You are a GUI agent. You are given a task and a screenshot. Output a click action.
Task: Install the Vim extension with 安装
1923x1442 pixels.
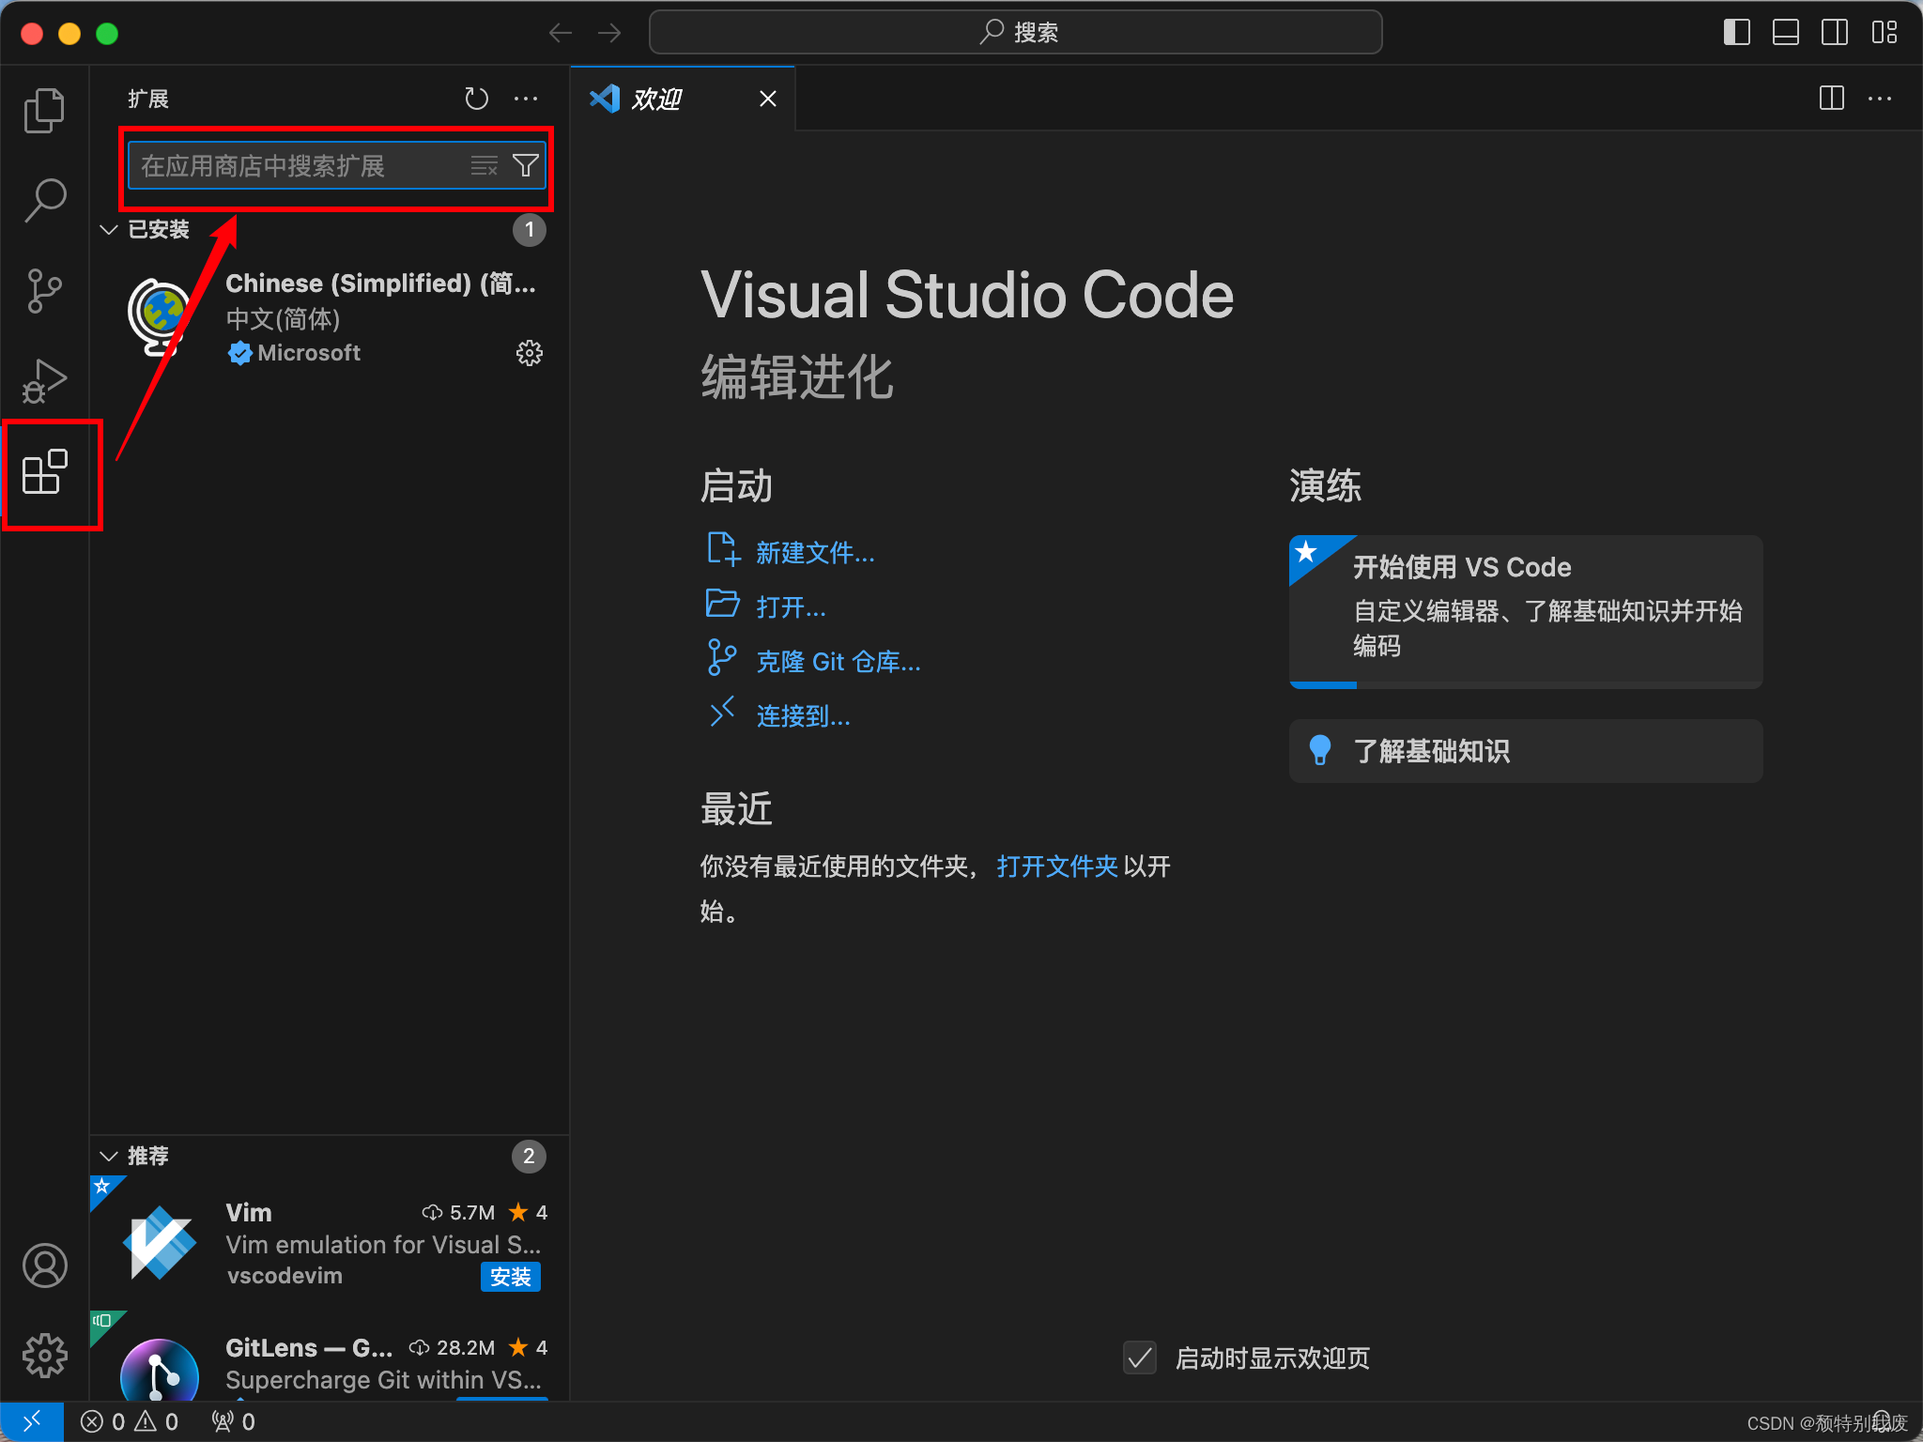[x=510, y=1277]
